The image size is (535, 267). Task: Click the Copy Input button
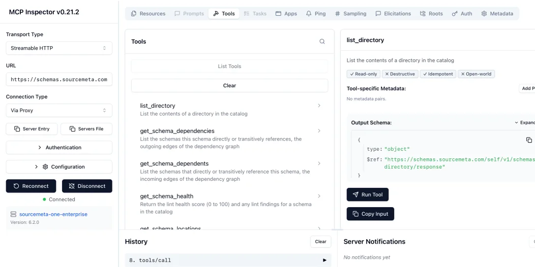click(370, 214)
